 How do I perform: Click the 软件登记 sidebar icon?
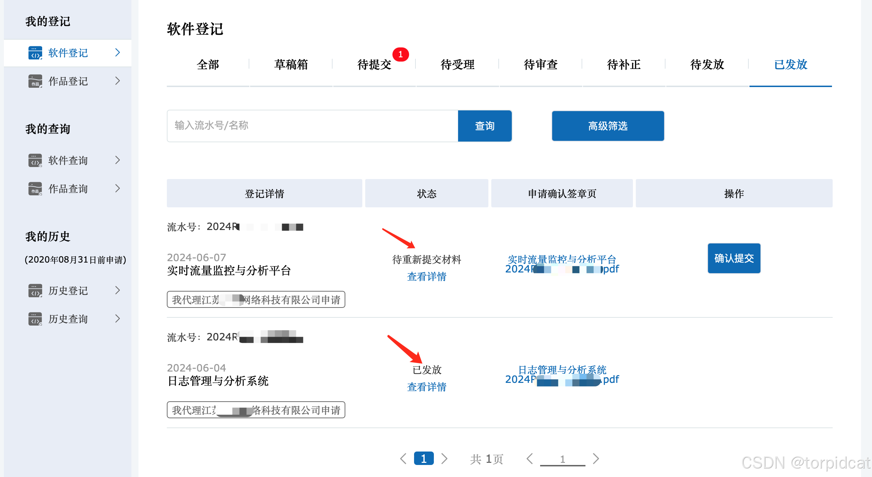click(35, 53)
